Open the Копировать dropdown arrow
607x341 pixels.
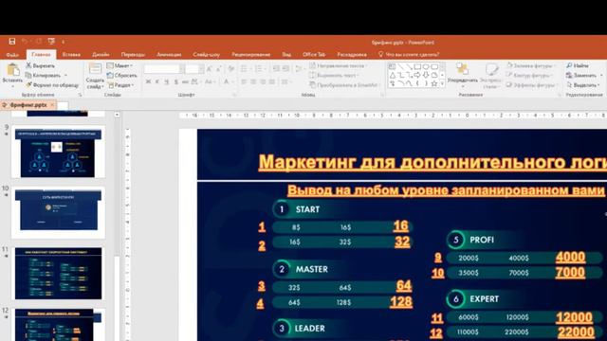click(x=65, y=76)
